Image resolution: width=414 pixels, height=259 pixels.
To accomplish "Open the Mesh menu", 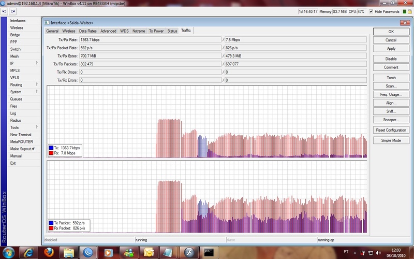I will coord(14,56).
